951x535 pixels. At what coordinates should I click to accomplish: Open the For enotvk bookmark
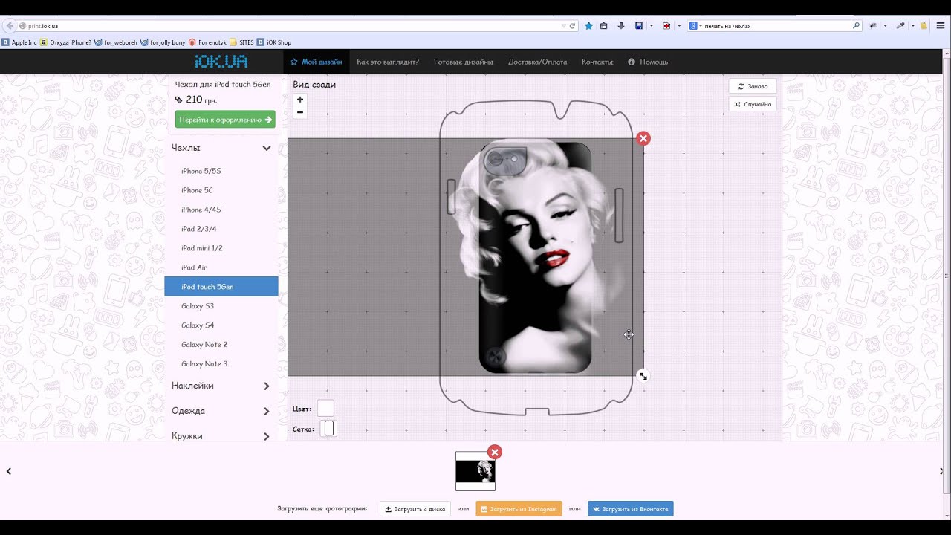pyautogui.click(x=207, y=42)
